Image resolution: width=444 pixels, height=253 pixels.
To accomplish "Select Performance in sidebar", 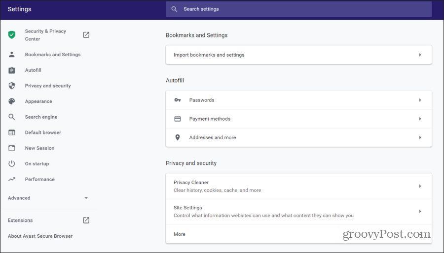I will click(x=39, y=179).
